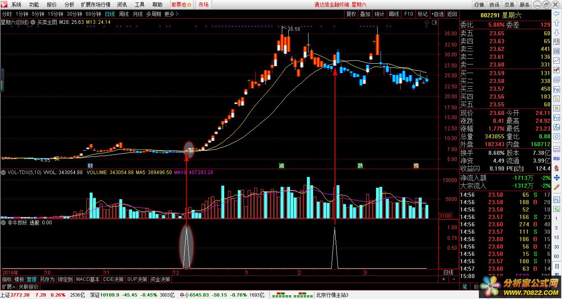Open the RSI indicator from sidebar
This screenshot has height=299, width=562.
click(x=557, y=158)
